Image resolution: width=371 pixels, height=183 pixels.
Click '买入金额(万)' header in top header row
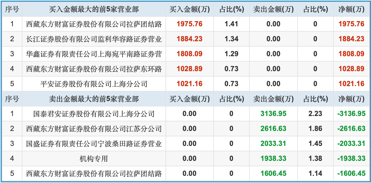coord(189,9)
